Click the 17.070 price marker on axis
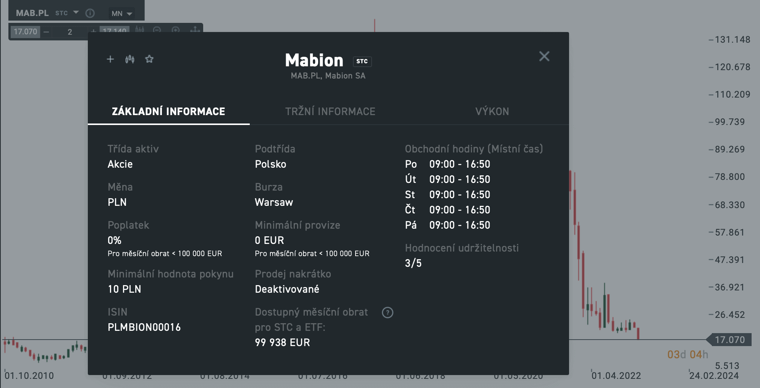The width and height of the screenshot is (760, 388). tap(729, 340)
